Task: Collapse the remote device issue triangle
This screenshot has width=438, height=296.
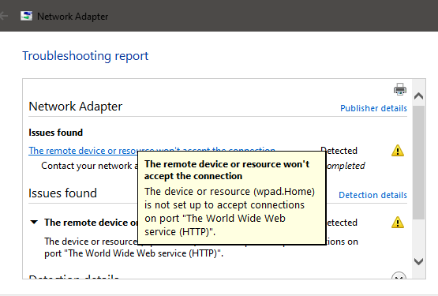Action: 34,223
